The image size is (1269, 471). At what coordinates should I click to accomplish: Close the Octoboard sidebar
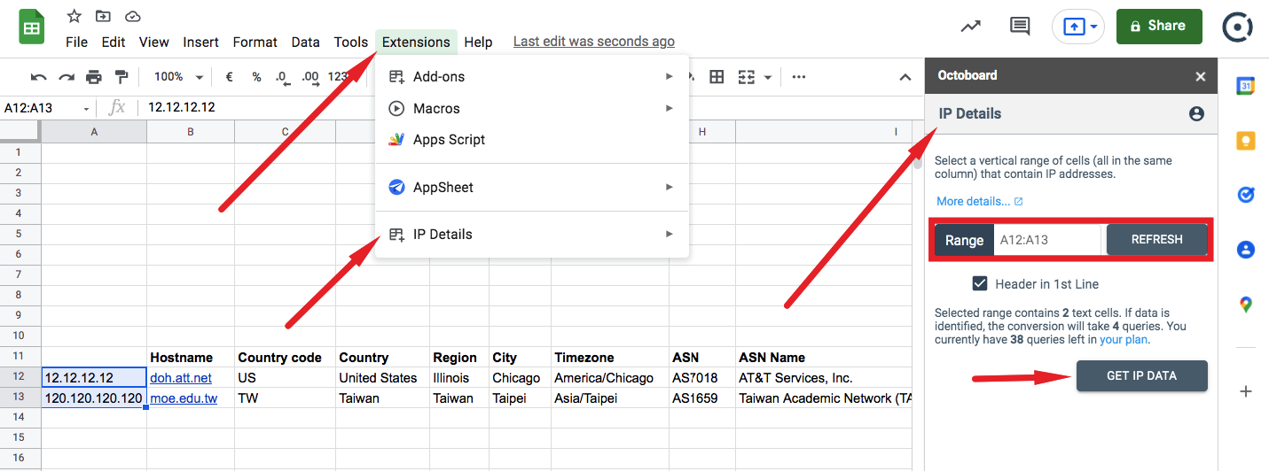click(1201, 77)
